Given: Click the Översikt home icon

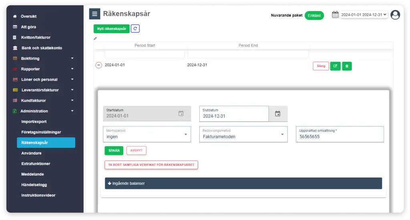Looking at the screenshot, I should [x=15, y=16].
